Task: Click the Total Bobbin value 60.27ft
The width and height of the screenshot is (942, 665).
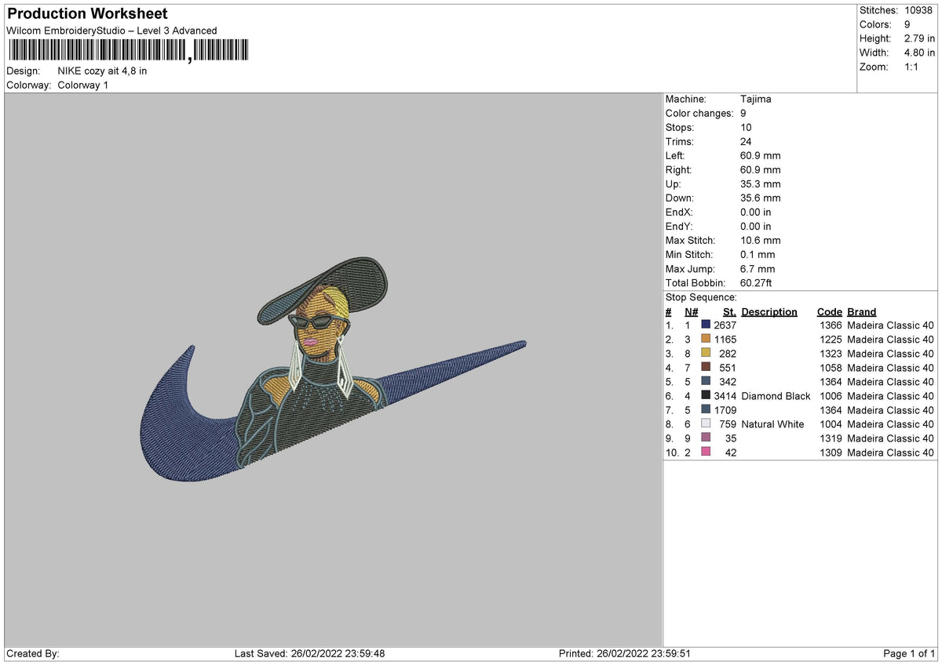Action: [756, 283]
